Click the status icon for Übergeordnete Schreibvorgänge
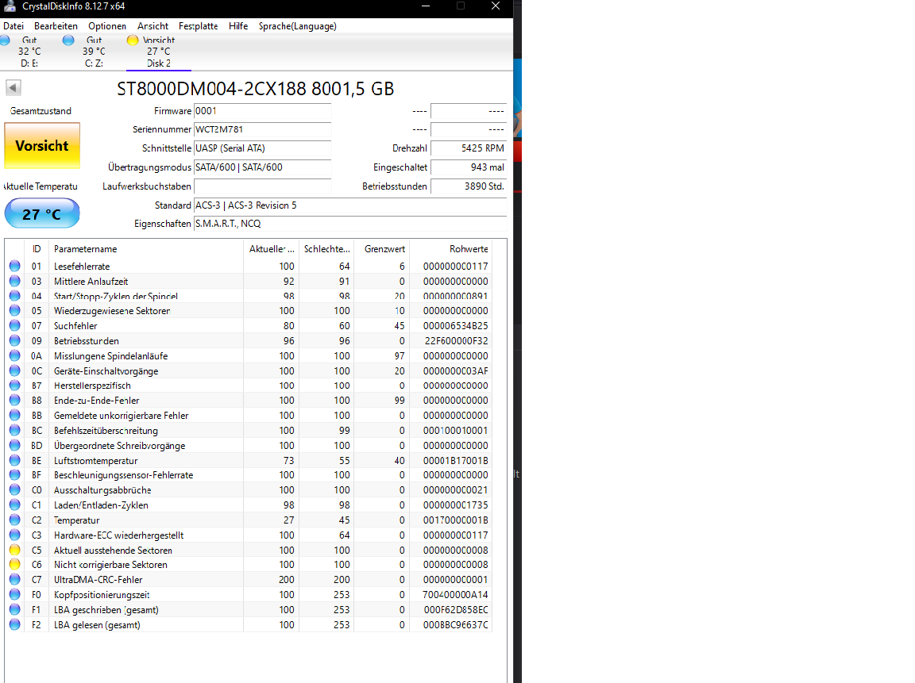The width and height of the screenshot is (915, 683). pos(14,445)
